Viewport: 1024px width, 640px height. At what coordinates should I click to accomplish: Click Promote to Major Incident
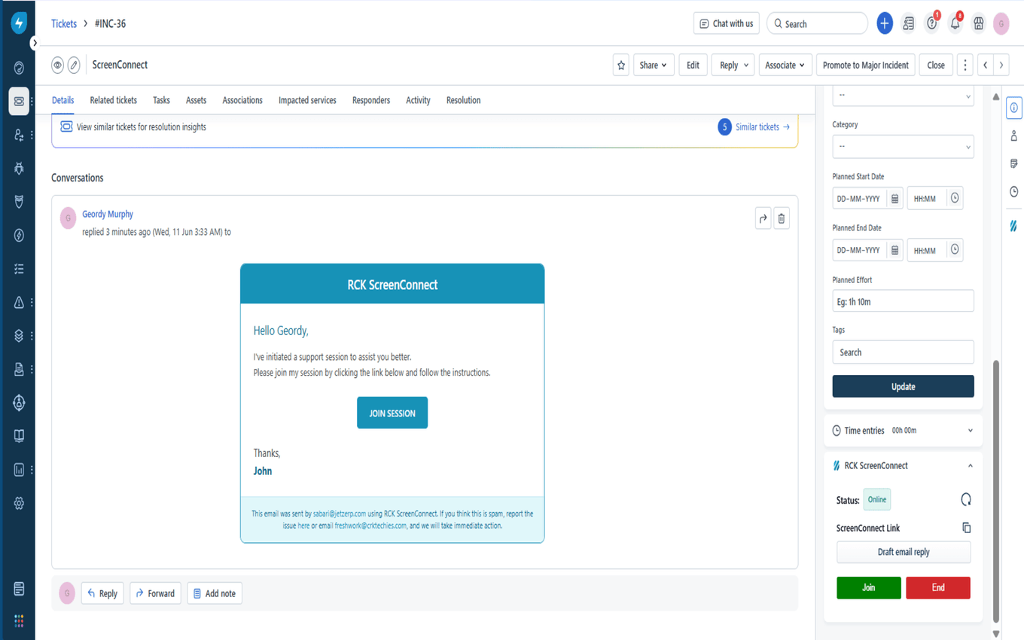point(866,65)
